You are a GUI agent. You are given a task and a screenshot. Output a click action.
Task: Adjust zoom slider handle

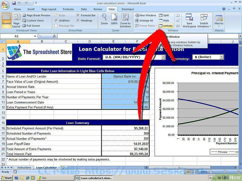[225, 172]
